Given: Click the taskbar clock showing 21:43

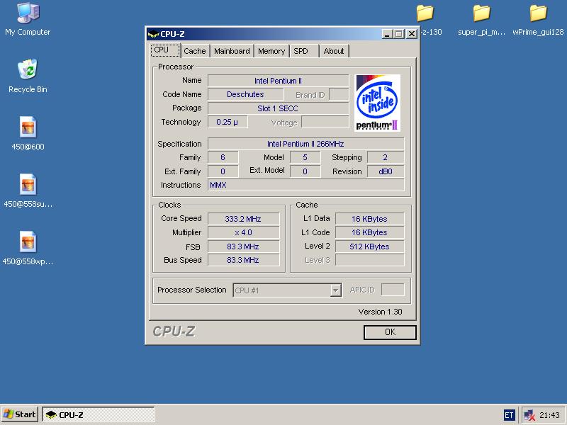Looking at the screenshot, I should [550, 415].
